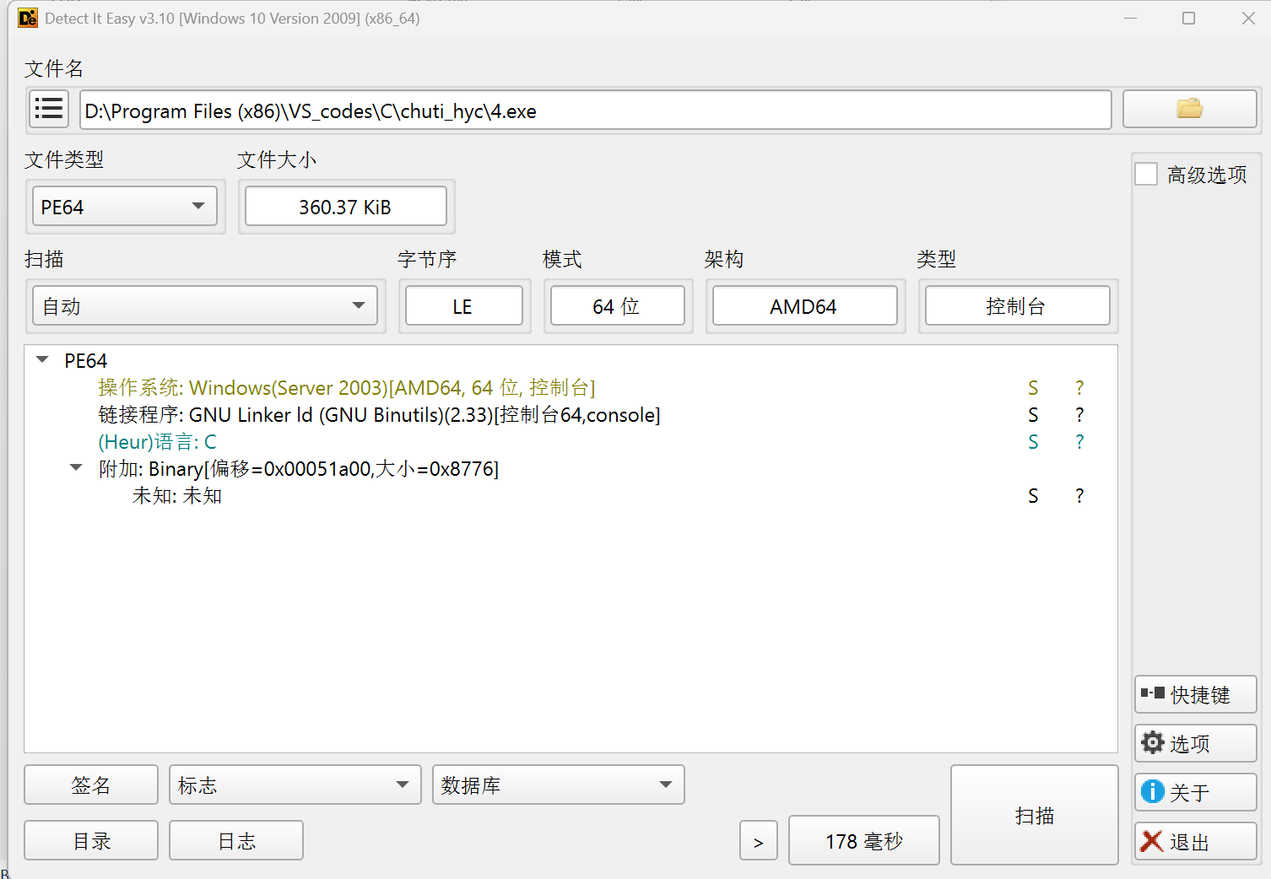Click the file list hamburger icon
Screen dimensions: 1271x879
point(48,109)
